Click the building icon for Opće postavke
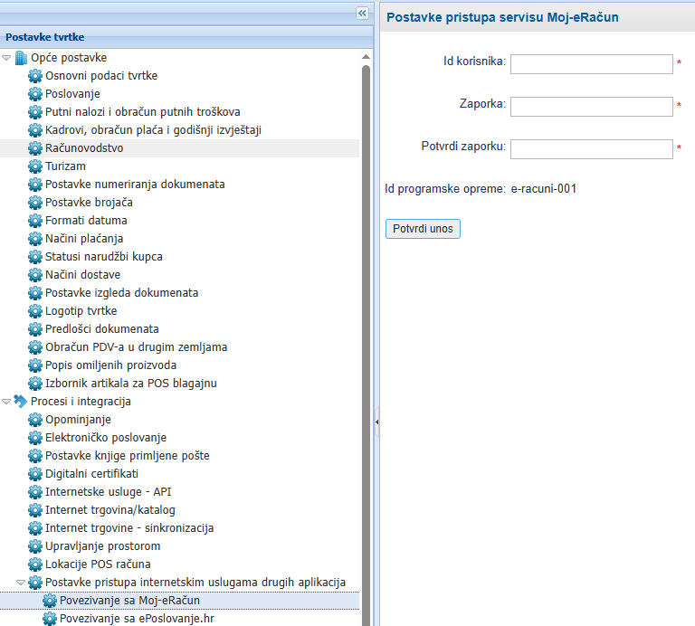 (21, 58)
